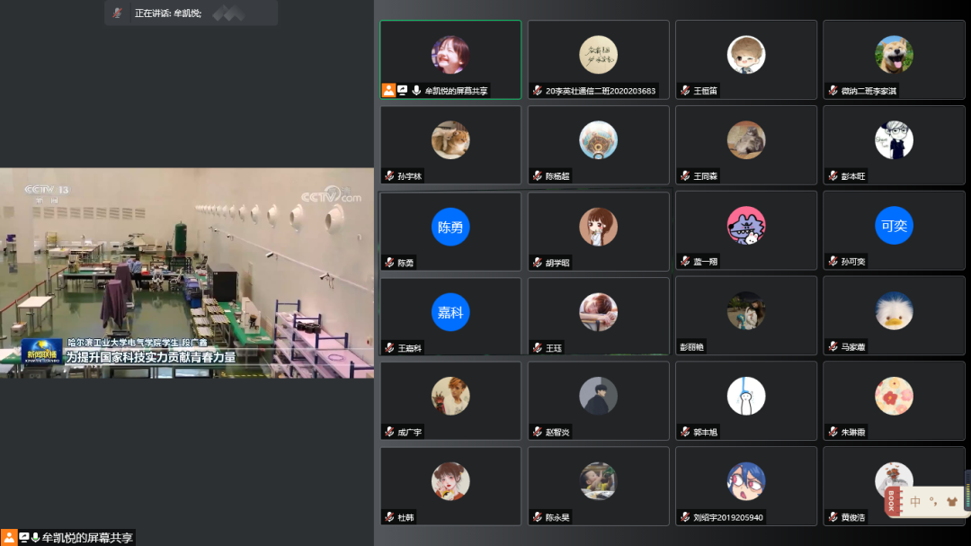Click the screen-share icon on 牟凯悦's tile
The height and width of the screenshot is (546, 971).
click(x=403, y=91)
